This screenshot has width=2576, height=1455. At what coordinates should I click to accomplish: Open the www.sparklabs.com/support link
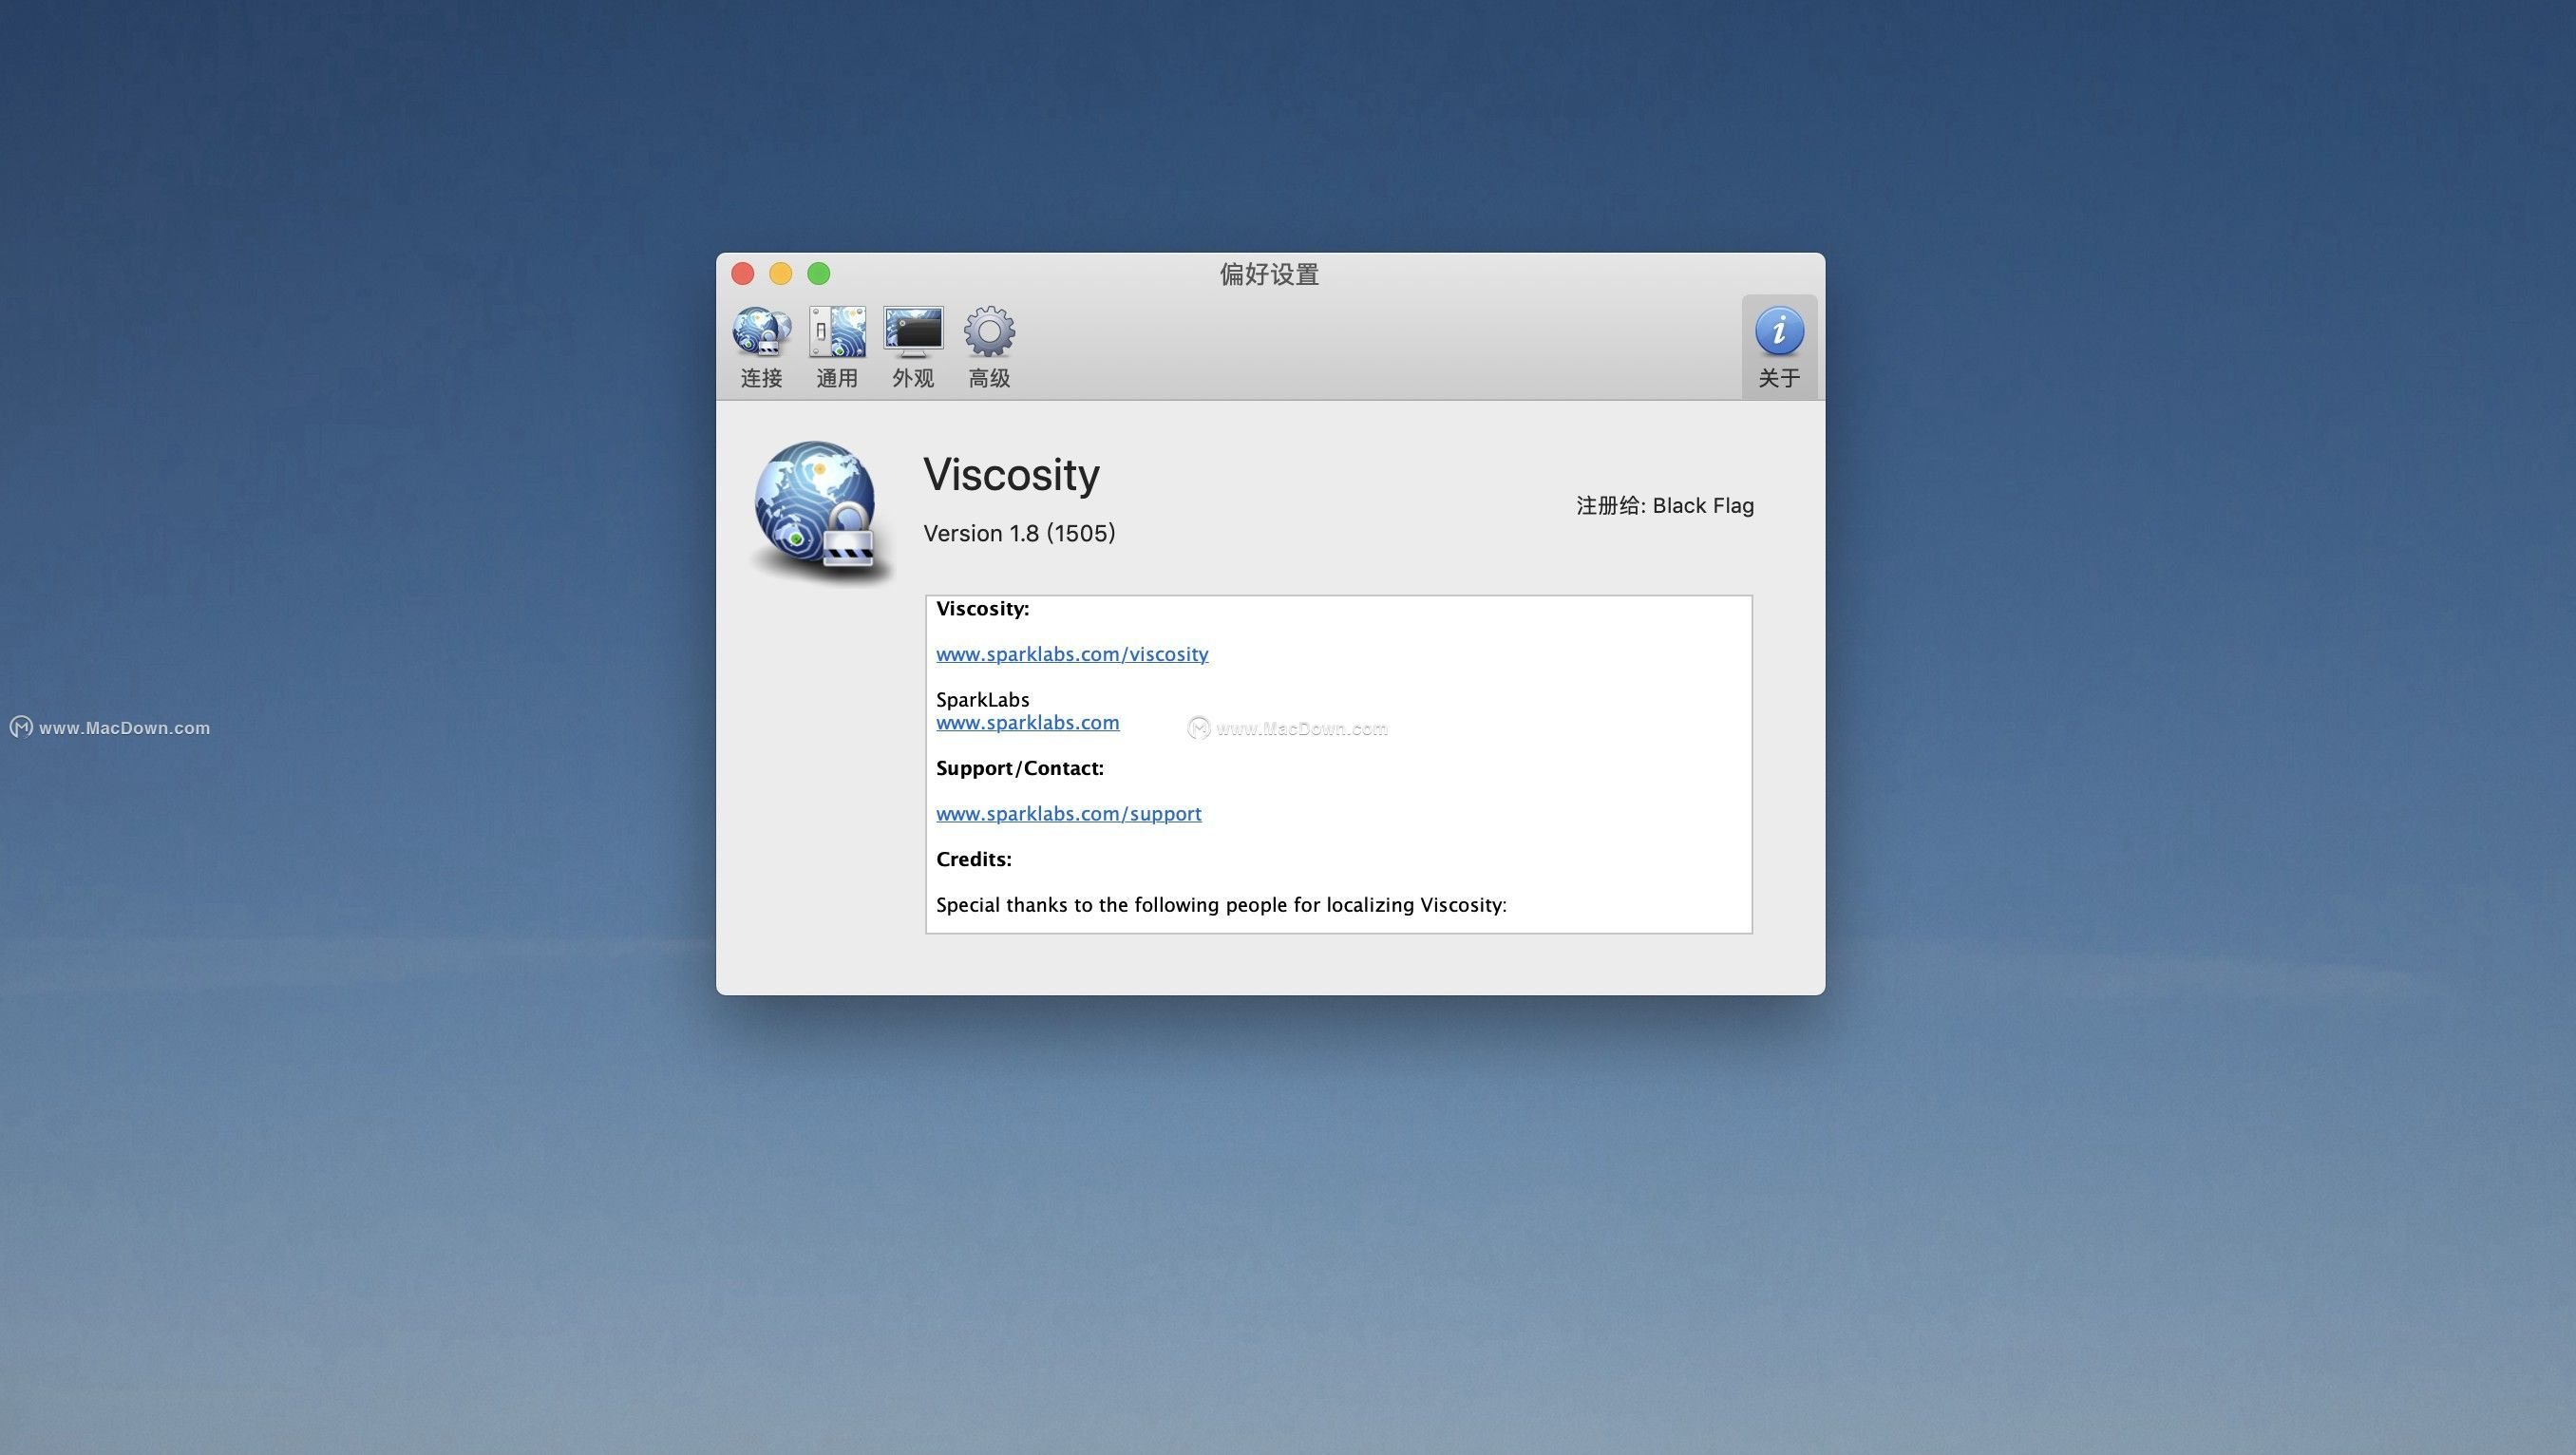[1068, 814]
